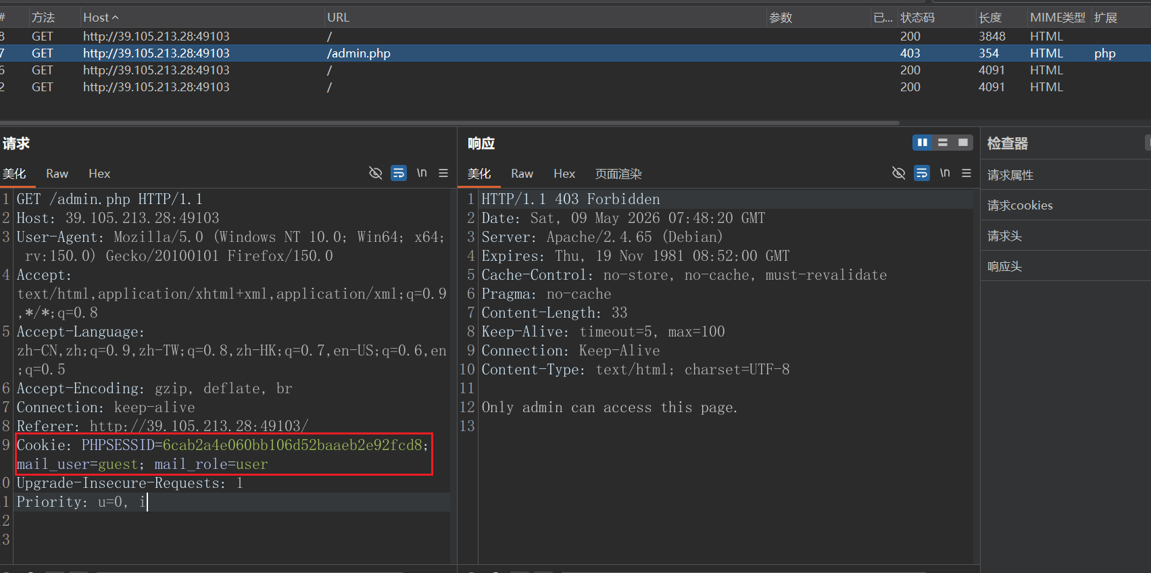Select stacked horizontal layout icon

(943, 143)
